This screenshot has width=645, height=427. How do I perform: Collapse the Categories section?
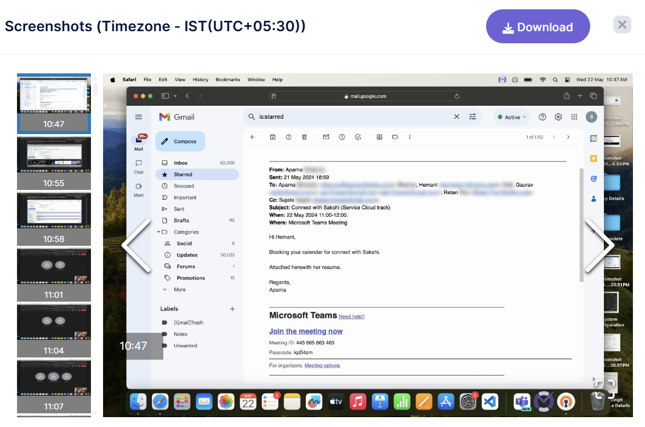click(158, 232)
